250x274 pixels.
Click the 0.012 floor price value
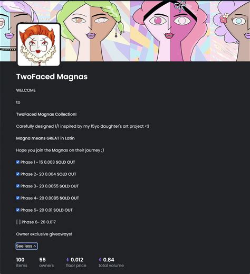pos(77,260)
